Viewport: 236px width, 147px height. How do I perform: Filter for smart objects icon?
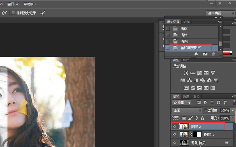click(x=225, y=103)
